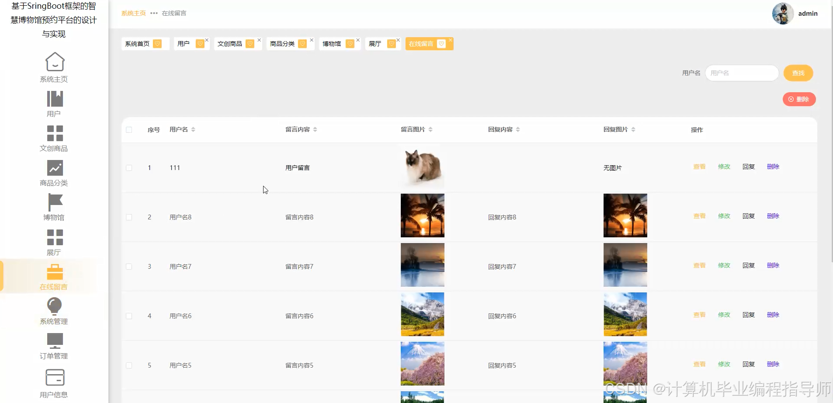Toggle the select-all checkbox in table header
Screen dimensions: 833x403
[129, 130]
